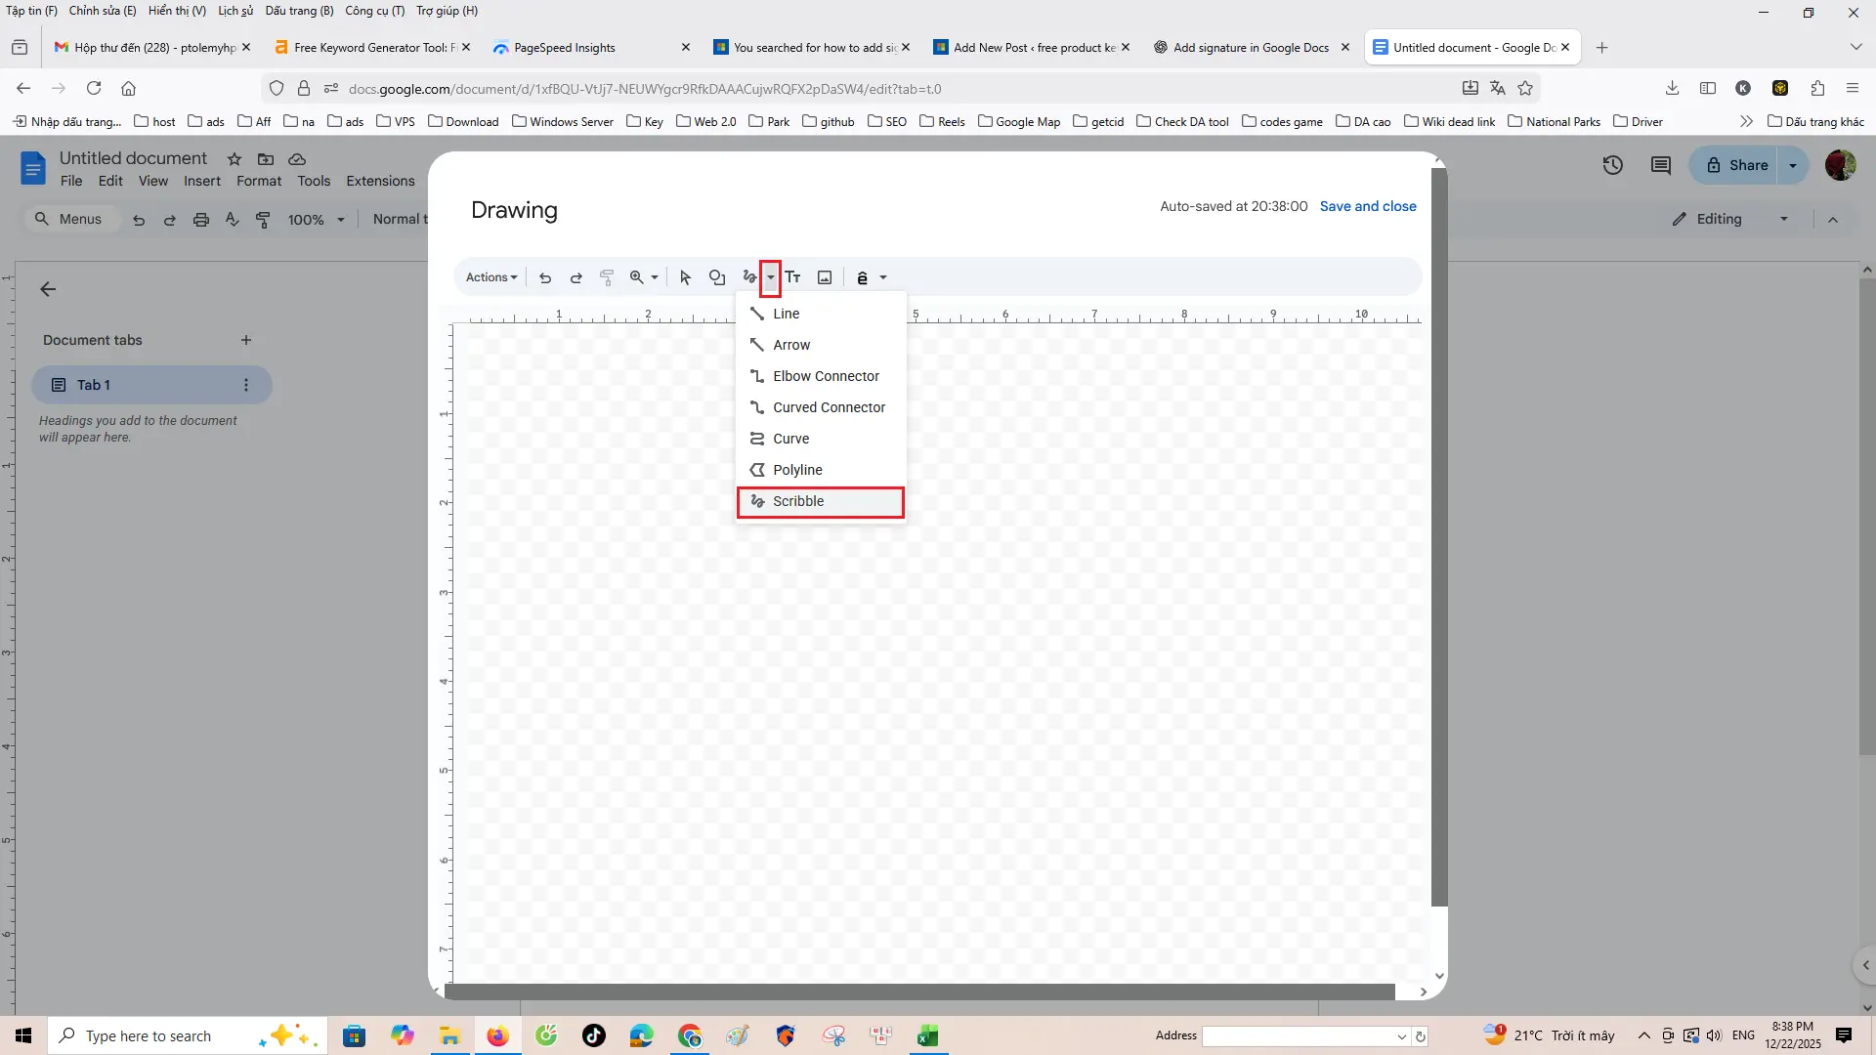The height and width of the screenshot is (1055, 1876).
Task: Click the Paint format roller in Drawing
Action: 607,277
